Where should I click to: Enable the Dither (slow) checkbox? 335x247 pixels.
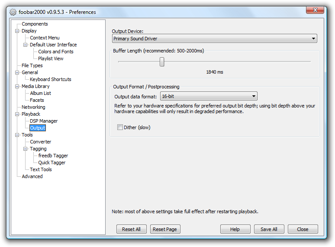pyautogui.click(x=120, y=127)
